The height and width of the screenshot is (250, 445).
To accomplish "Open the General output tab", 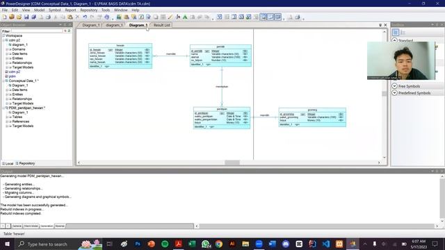I will [x=17, y=226].
